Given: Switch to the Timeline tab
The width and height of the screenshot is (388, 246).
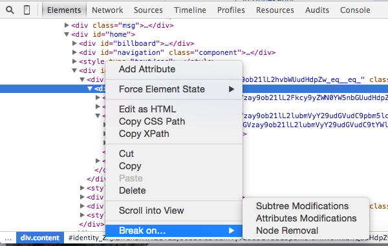Looking at the screenshot, I should click(189, 10).
